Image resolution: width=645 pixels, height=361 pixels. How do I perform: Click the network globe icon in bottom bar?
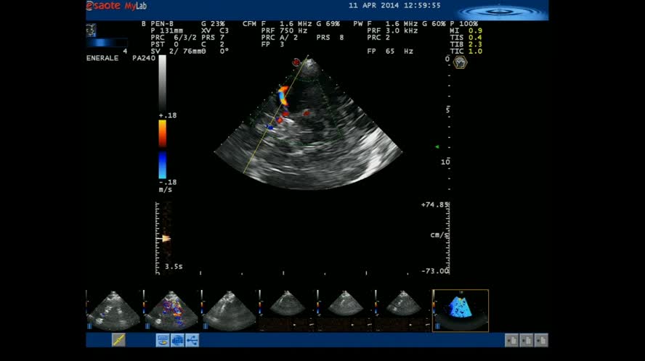tap(177, 339)
